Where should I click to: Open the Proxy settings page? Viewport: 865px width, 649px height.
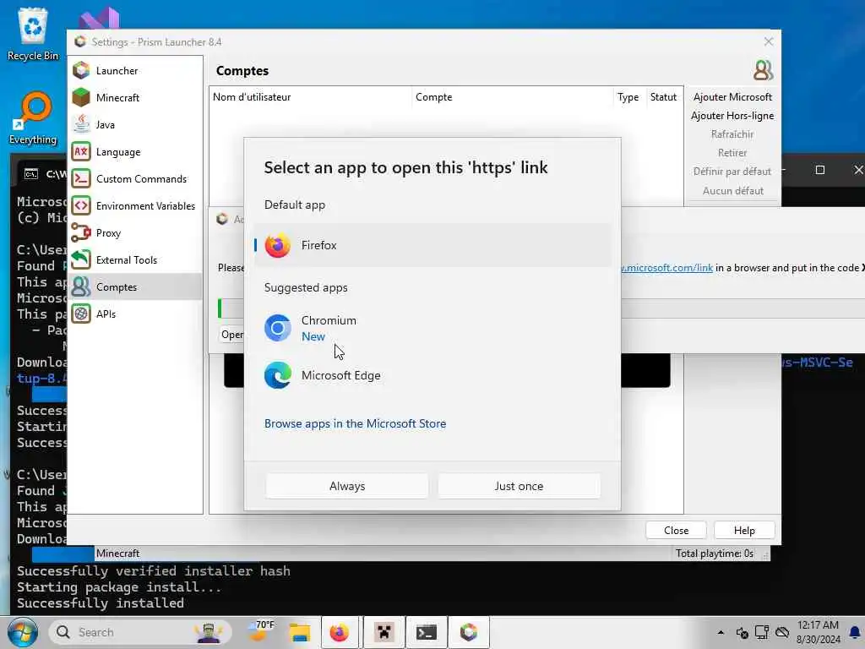point(134,233)
